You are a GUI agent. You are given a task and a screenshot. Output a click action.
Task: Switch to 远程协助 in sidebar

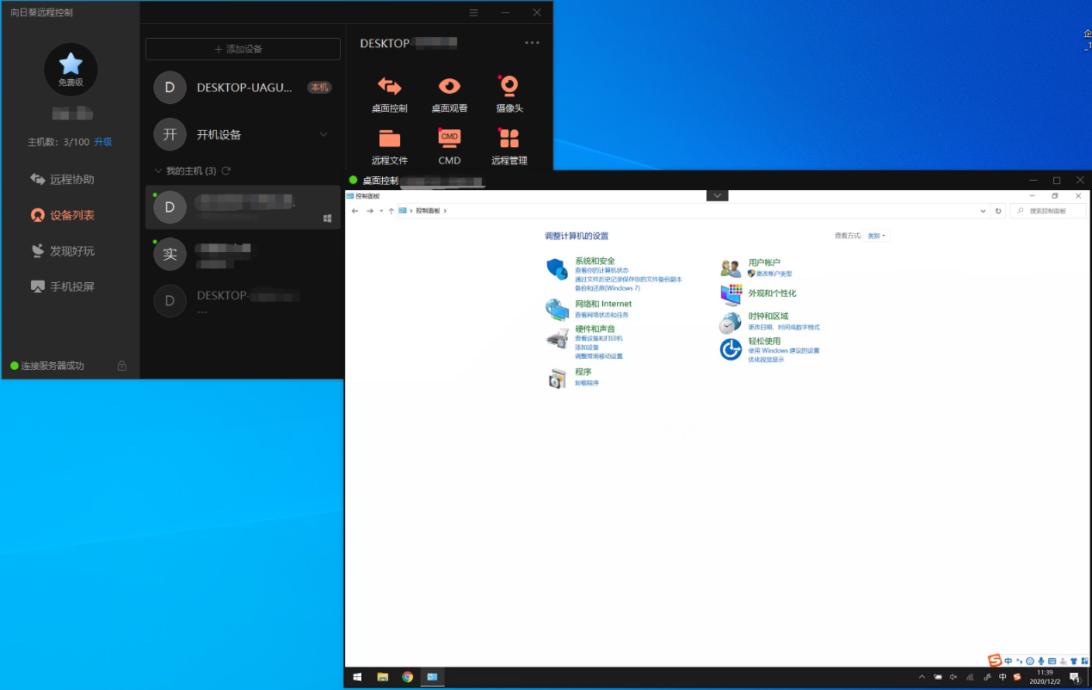pos(71,180)
